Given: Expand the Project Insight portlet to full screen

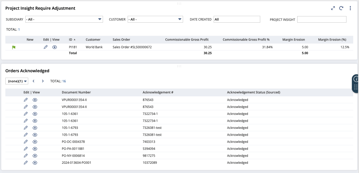Looking at the screenshot, I should 333,8.
